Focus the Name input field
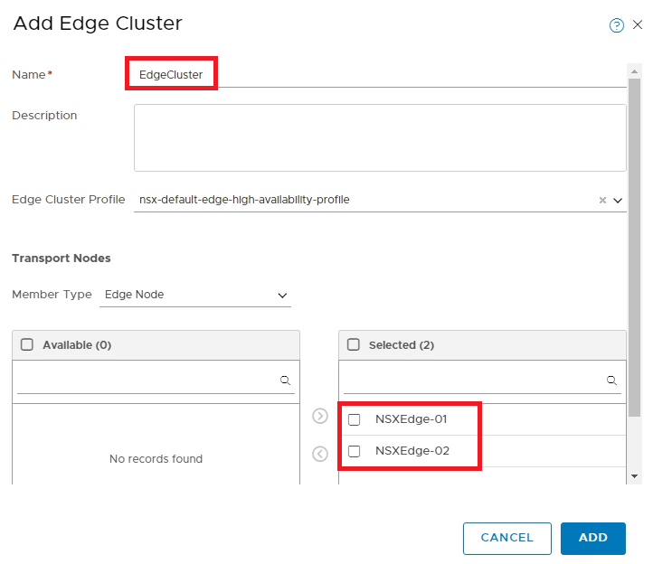 click(x=380, y=75)
